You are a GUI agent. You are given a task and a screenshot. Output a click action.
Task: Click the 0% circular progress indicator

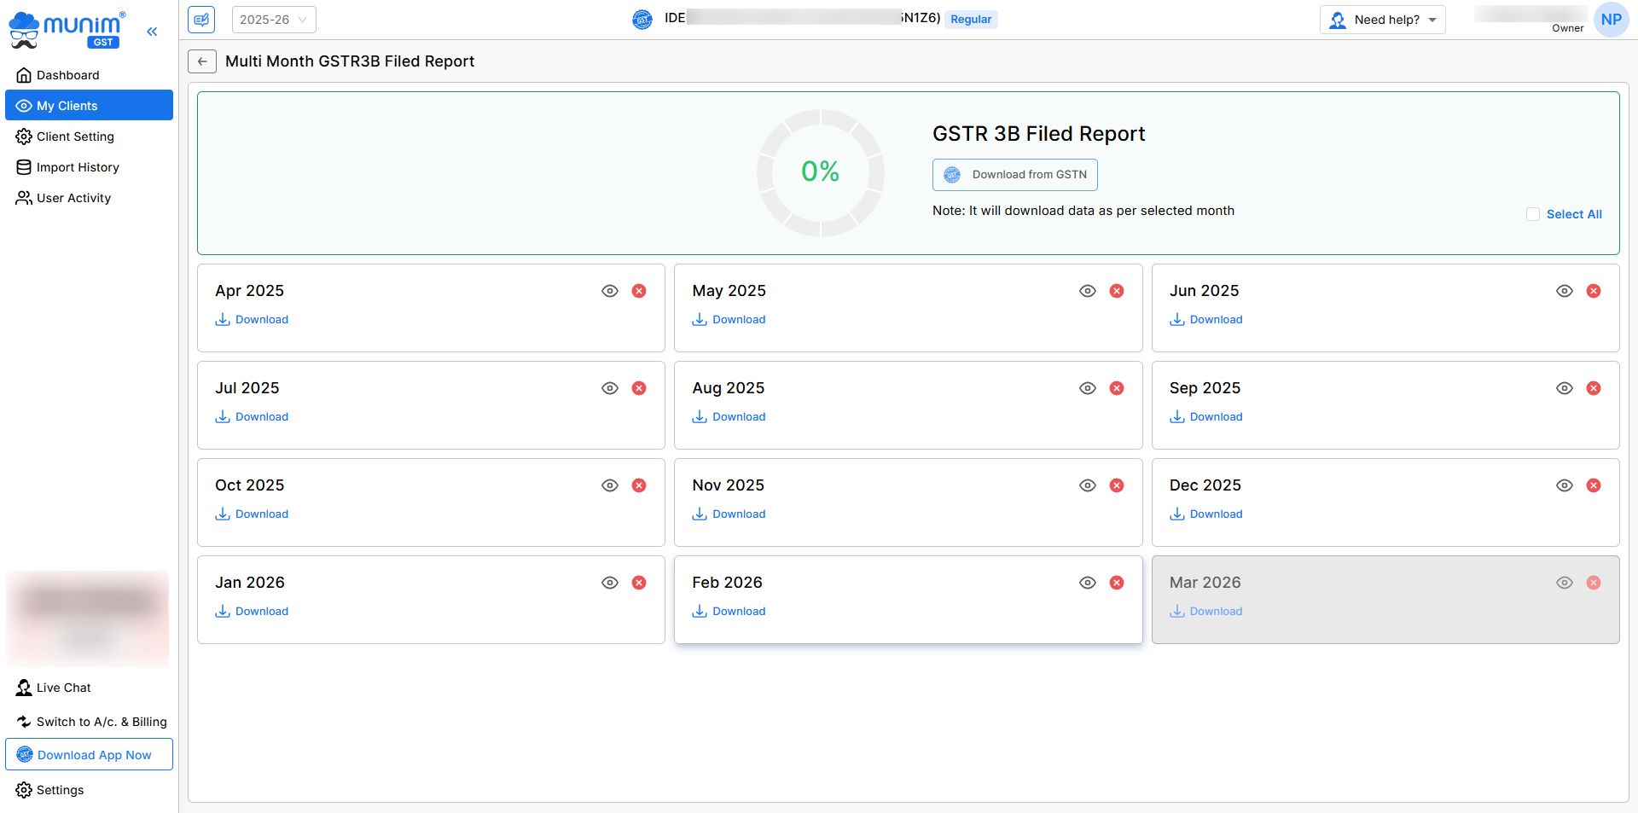point(820,172)
